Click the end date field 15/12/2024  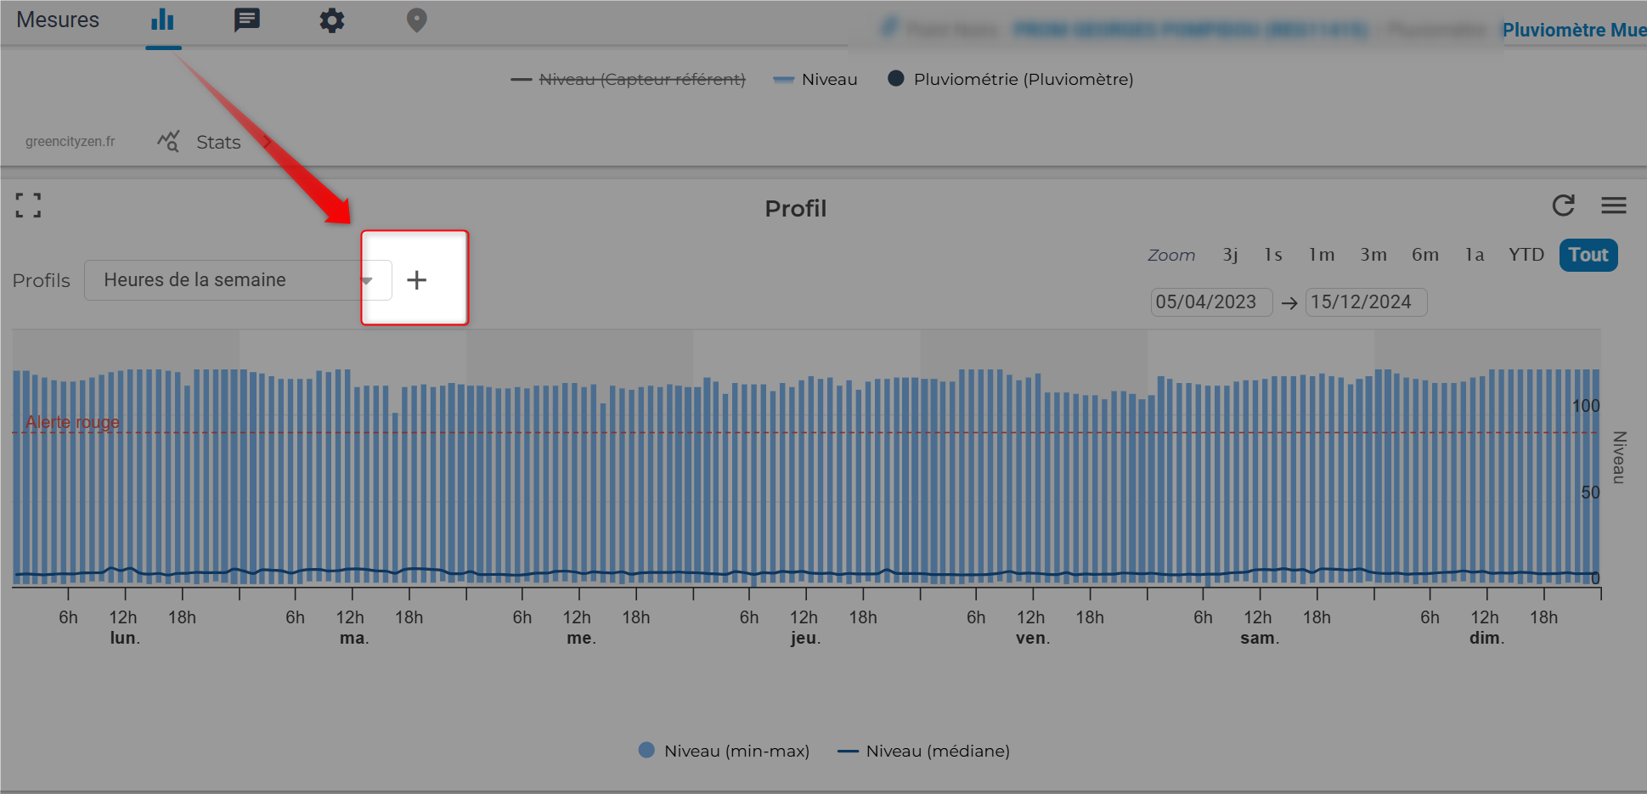coord(1364,302)
